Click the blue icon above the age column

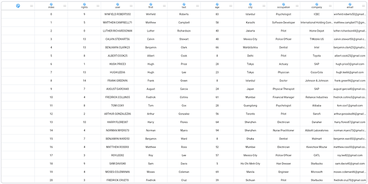(x=217, y=4)
